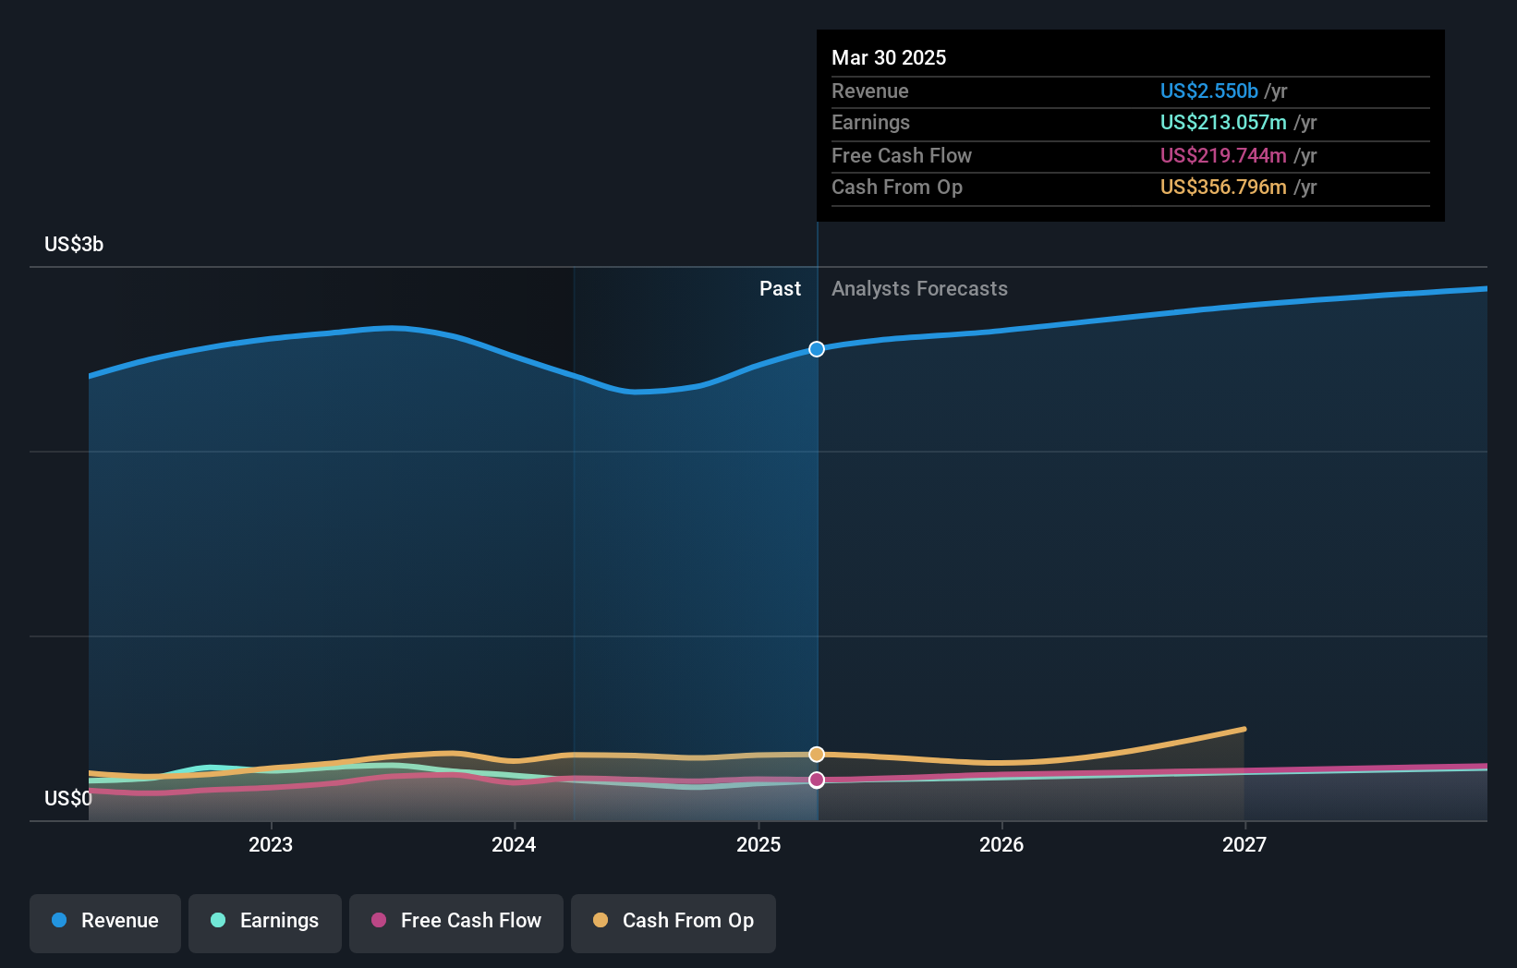Click the US$356.796m cash from op value
Screen dimensions: 1517x968
pyautogui.click(x=1223, y=187)
